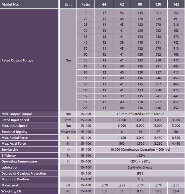Image resolution: width=185 pixels, height=194 pixels.
Task: Click torque value 553 for model 142
Action: coord(176,13)
